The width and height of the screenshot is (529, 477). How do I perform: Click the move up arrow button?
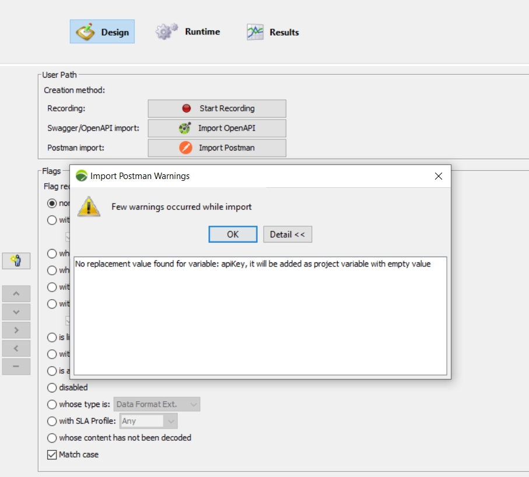tap(16, 293)
